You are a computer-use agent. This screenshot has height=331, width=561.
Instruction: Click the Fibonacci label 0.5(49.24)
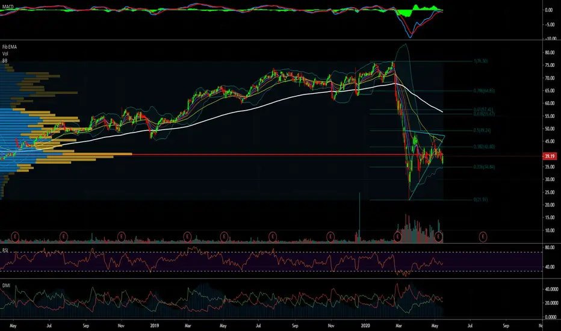pos(482,130)
